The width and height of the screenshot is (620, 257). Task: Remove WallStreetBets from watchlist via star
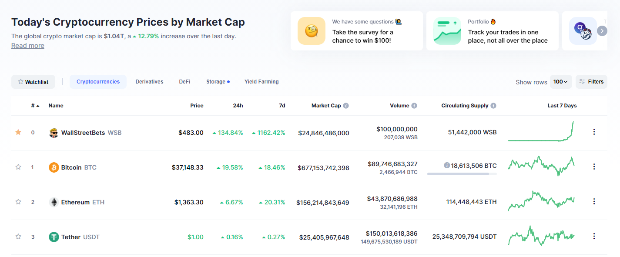(x=18, y=132)
